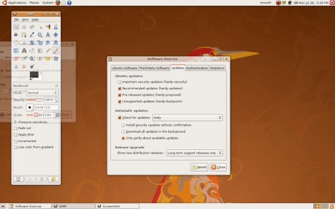Click the save tool options icon at GIMP bottom
This screenshot has height=209, width=335.
(x=18, y=179)
